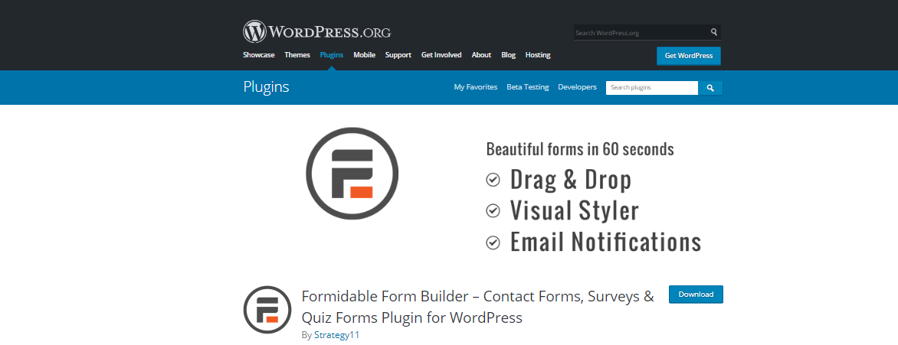The height and width of the screenshot is (345, 898).
Task: Click the 'Visual Styler' banner text
Action: coord(575,211)
